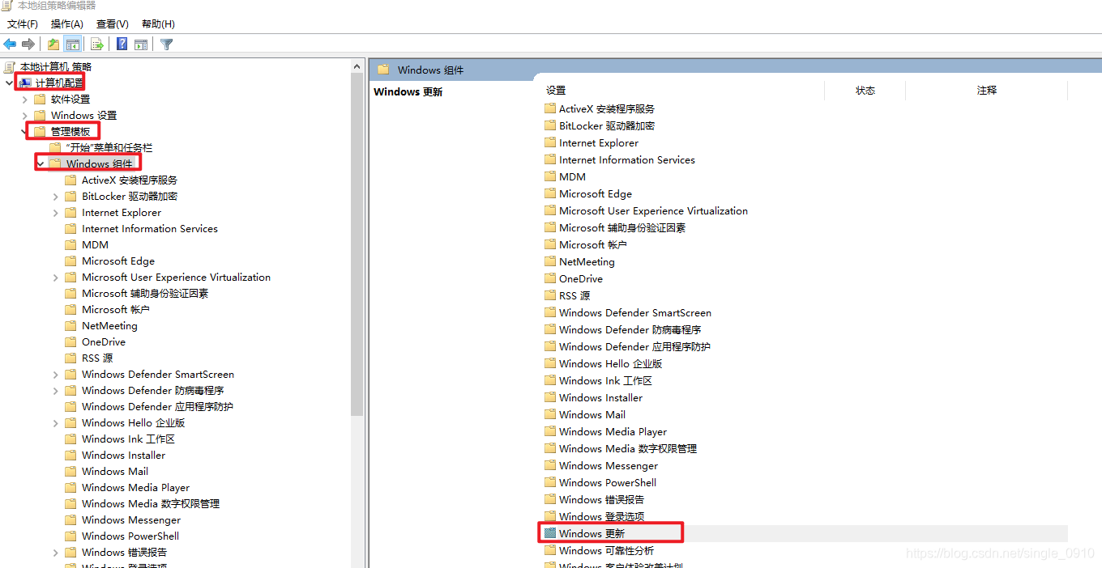
Task: Click folder icon beside Windows Mail in console tree
Action: (x=70, y=471)
